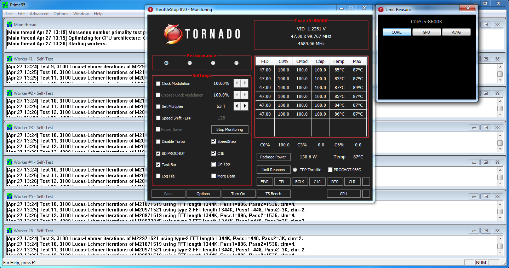Click the Prime95 application icon in title bar
Image resolution: width=509 pixels, height=268 pixels.
click(5, 5)
